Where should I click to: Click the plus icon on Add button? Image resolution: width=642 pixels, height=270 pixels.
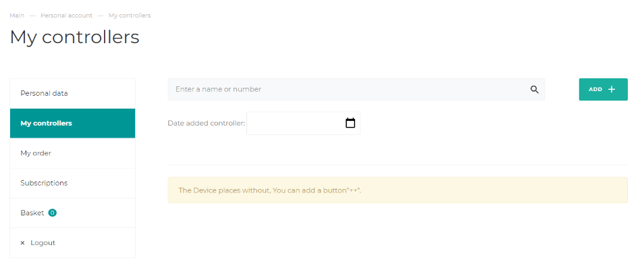[612, 89]
